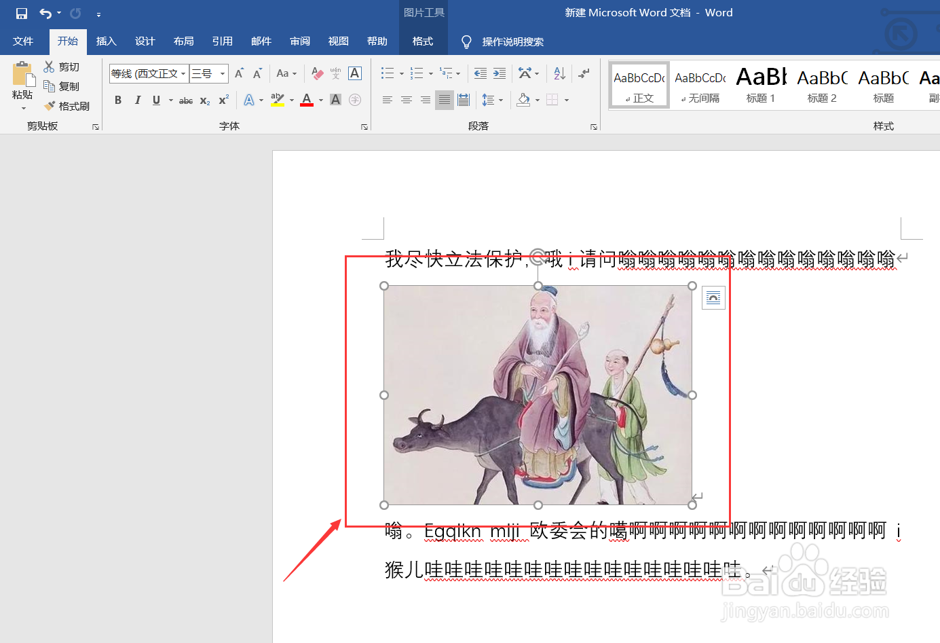Image resolution: width=940 pixels, height=643 pixels.
Task: Click the text effects A icon
Action: click(249, 100)
